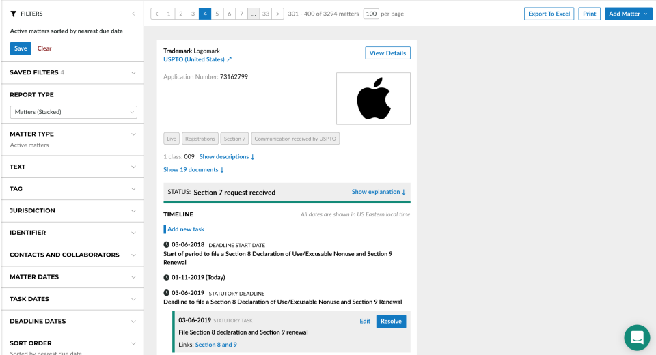Click the '301 - 400 of 3294 matters' text
This screenshot has height=355, width=656.
point(323,14)
